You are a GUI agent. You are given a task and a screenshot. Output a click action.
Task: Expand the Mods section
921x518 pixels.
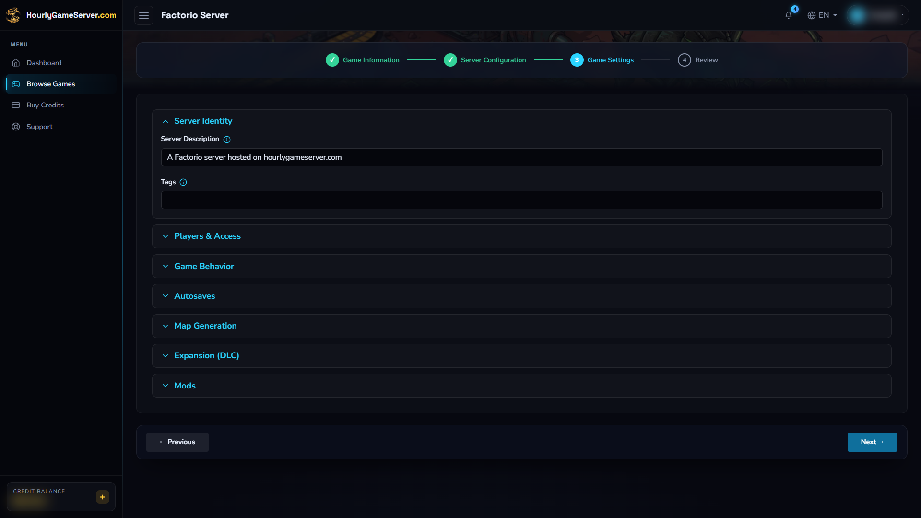coord(521,386)
